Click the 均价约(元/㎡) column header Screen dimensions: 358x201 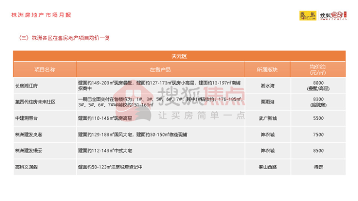(318, 70)
